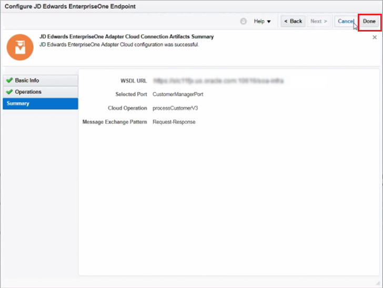Open the Help dropdown menu

click(262, 22)
